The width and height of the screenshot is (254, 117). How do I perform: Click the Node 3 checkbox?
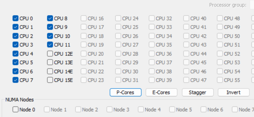(110, 109)
